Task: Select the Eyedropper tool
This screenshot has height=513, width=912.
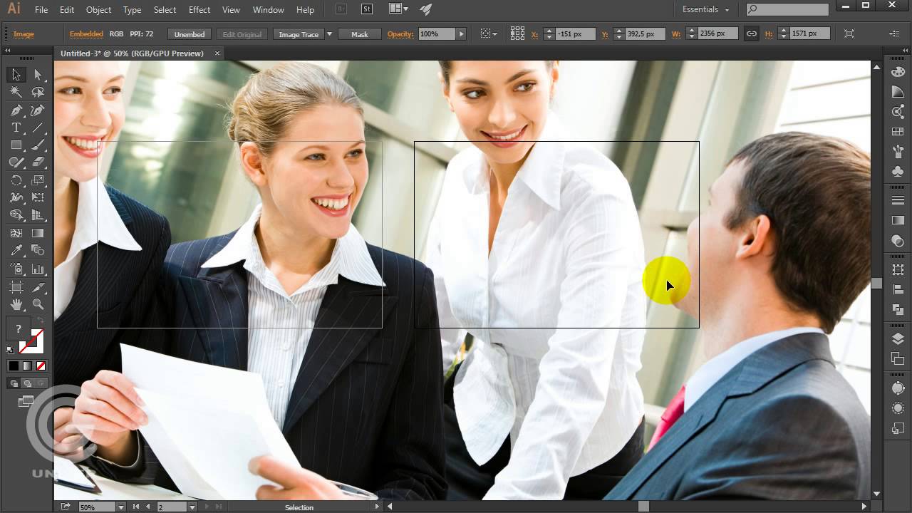Action: click(x=16, y=250)
